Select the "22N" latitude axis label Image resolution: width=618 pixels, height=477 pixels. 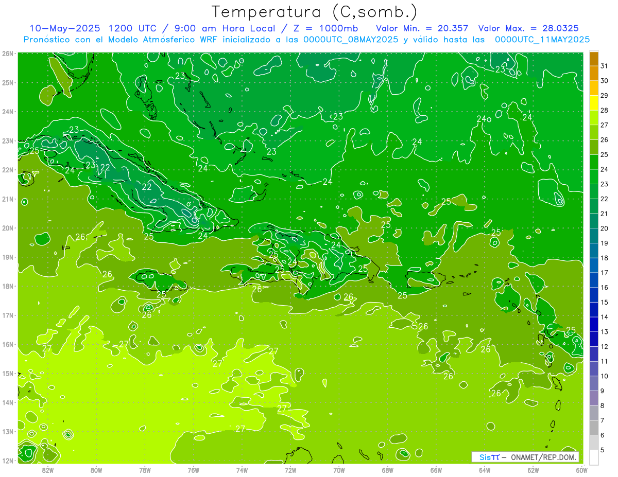click(8, 170)
